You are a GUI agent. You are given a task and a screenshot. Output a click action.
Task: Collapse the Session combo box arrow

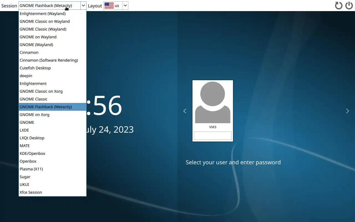pyautogui.click(x=83, y=6)
